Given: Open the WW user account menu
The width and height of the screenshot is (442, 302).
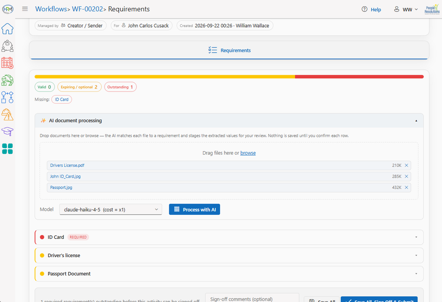Looking at the screenshot, I should 406,10.
